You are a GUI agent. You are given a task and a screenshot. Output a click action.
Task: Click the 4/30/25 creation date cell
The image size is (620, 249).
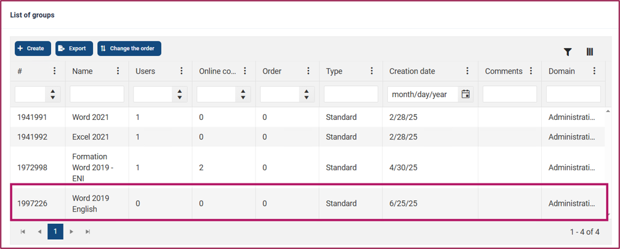[x=403, y=168]
